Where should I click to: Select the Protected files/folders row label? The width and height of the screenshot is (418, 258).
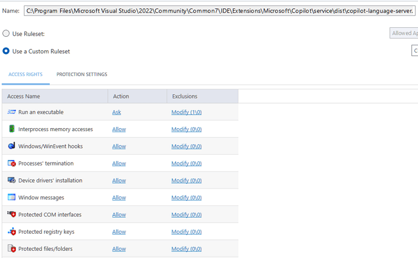click(45, 249)
